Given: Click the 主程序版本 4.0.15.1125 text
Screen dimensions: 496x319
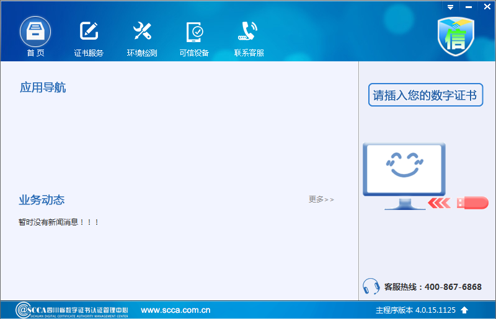Looking at the screenshot, I should tap(415, 310).
